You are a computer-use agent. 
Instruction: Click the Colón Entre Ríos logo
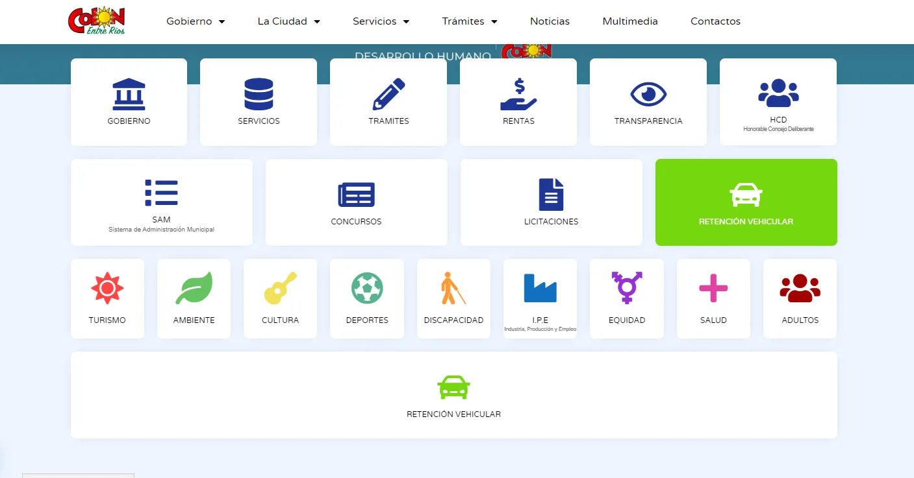coord(97,21)
